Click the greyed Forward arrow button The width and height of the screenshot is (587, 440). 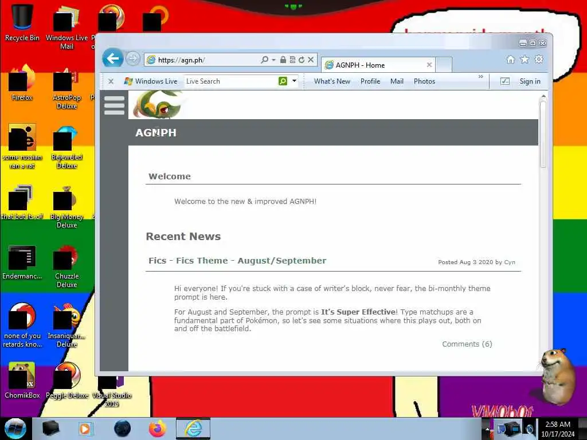point(132,59)
